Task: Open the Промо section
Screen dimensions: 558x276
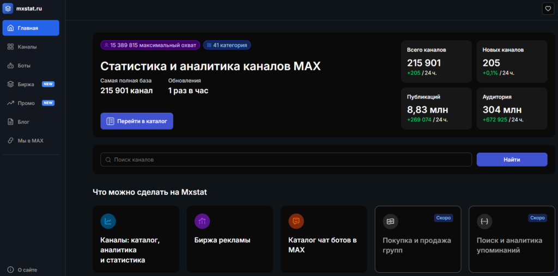Action: coord(31,103)
